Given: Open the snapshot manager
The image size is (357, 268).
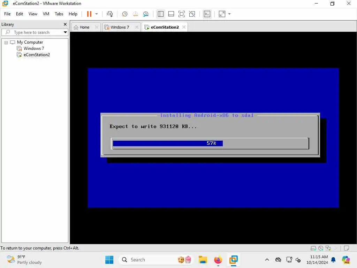Looking at the screenshot, I should pyautogui.click(x=146, y=14).
